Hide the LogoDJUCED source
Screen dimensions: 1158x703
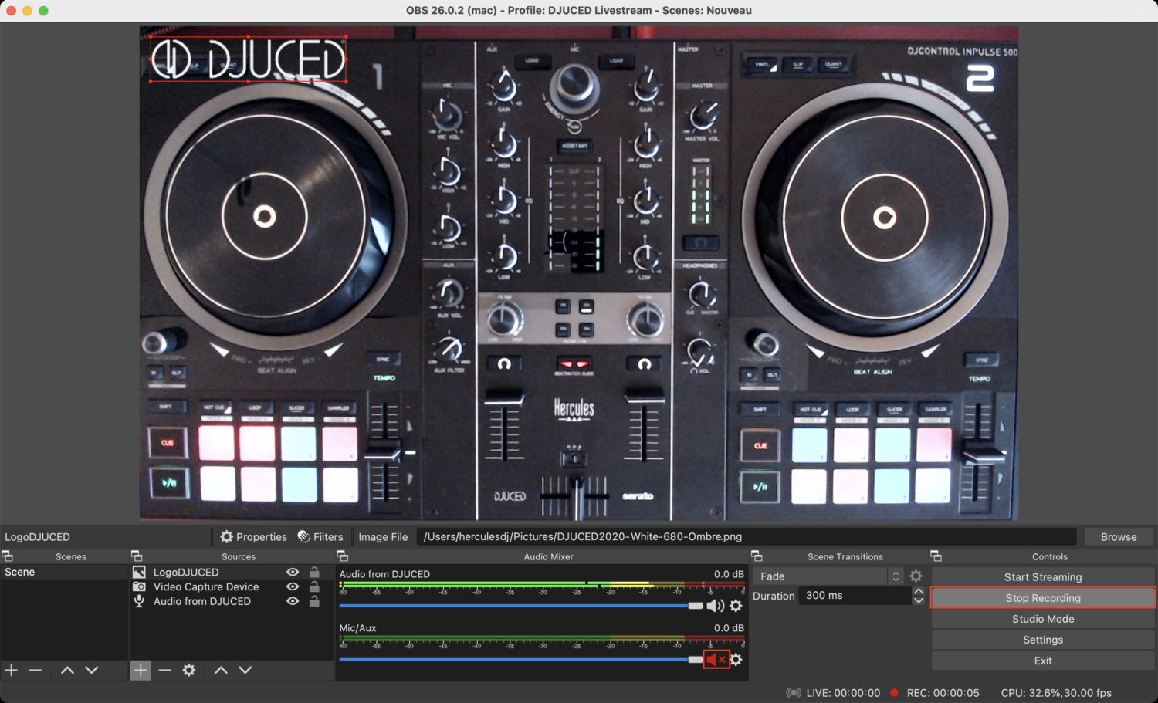(x=292, y=572)
